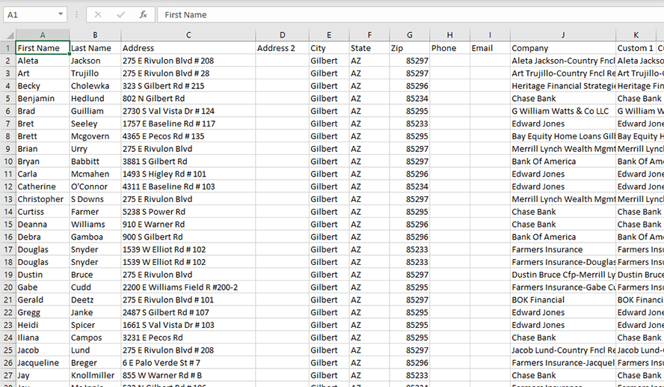The width and height of the screenshot is (664, 387).
Task: Select the cell containing 'Janke'
Action: pyautogui.click(x=95, y=312)
